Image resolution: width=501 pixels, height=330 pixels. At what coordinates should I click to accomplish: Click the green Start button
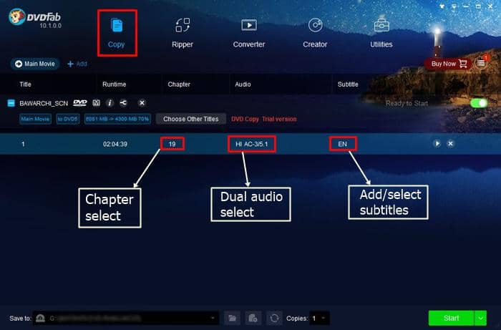tap(451, 318)
